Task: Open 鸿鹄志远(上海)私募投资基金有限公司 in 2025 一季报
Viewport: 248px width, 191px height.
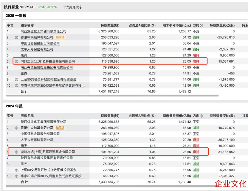Action: (x=48, y=61)
